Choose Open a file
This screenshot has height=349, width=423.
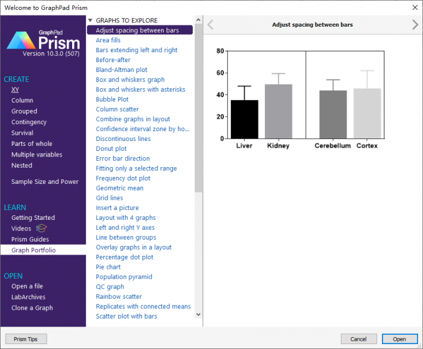click(x=27, y=286)
